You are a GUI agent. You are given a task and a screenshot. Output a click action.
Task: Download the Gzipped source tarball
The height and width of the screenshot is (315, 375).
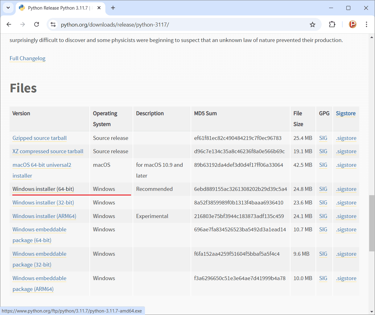(39, 138)
